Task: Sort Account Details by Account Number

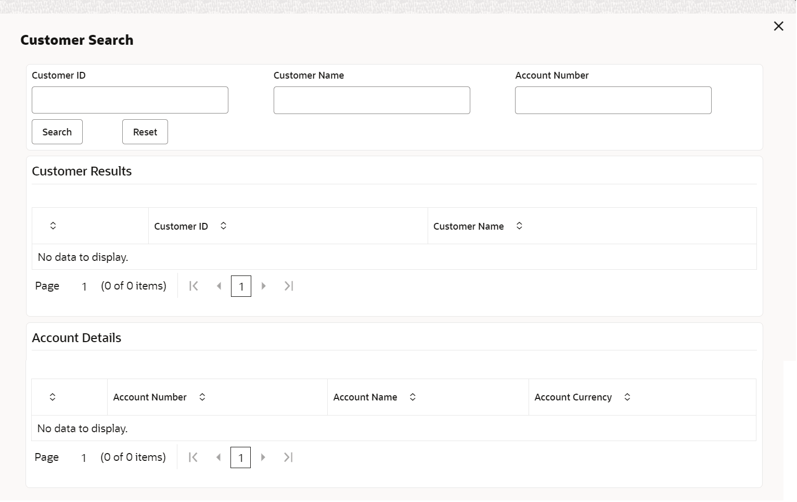Action: pyautogui.click(x=202, y=397)
